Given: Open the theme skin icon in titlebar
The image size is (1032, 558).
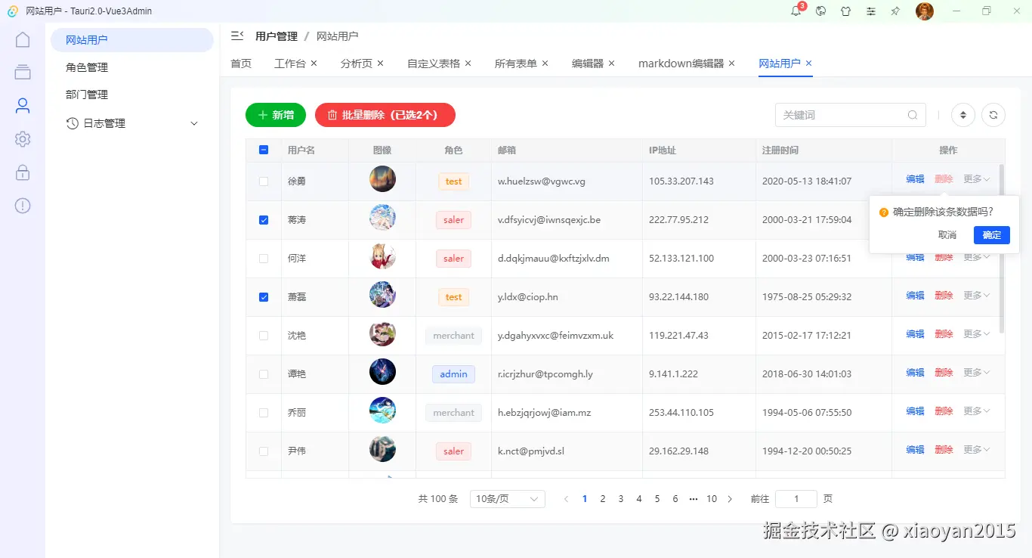Looking at the screenshot, I should tap(845, 11).
